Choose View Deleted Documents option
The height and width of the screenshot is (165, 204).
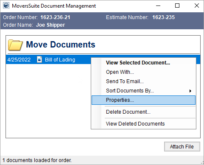pos(143,124)
